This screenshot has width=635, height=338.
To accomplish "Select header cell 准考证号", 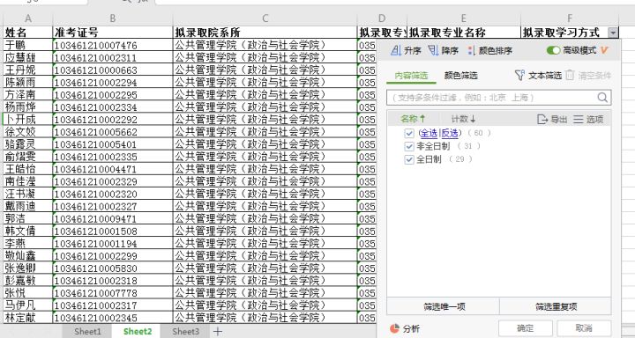I will (113, 33).
